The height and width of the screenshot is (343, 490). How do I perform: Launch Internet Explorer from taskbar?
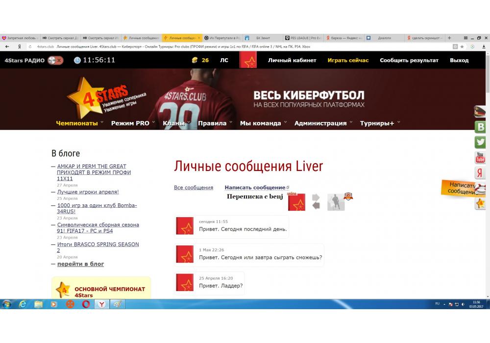(x=23, y=304)
